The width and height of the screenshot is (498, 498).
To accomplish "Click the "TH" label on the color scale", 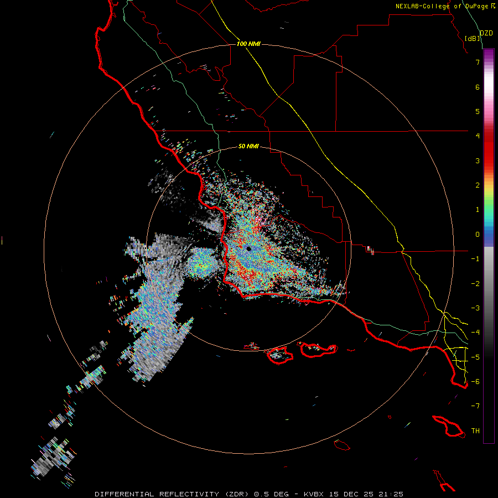I will point(475,431).
